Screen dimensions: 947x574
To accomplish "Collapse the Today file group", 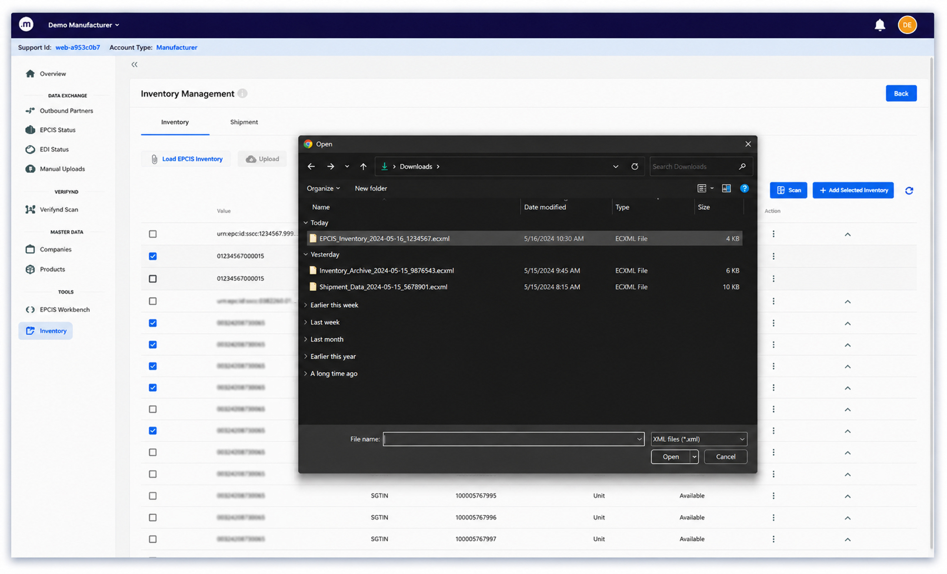I will pyautogui.click(x=306, y=223).
